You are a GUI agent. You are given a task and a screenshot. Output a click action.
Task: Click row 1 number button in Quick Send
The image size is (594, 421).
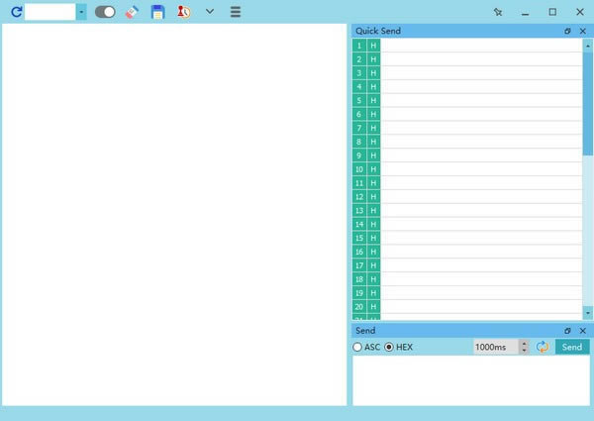pos(358,46)
